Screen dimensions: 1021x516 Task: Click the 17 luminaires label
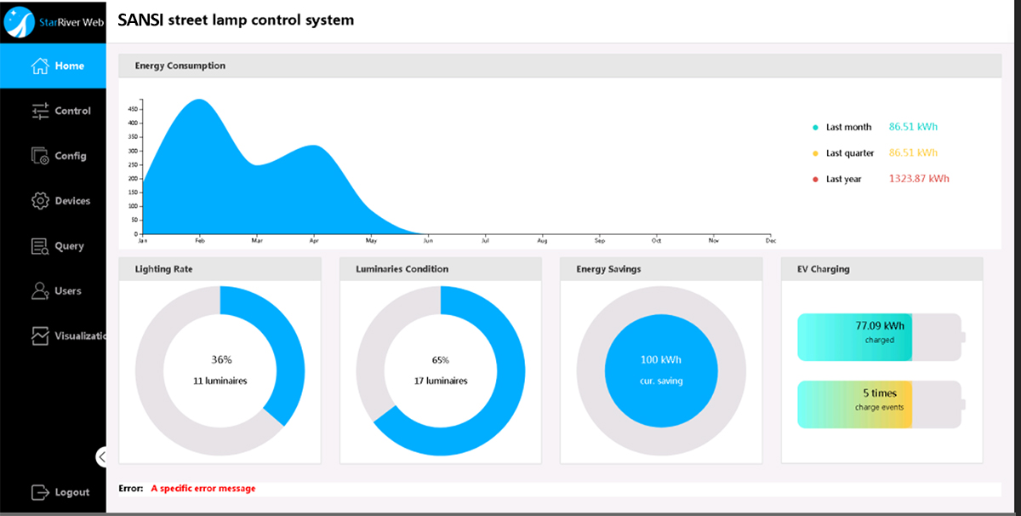pyautogui.click(x=441, y=381)
